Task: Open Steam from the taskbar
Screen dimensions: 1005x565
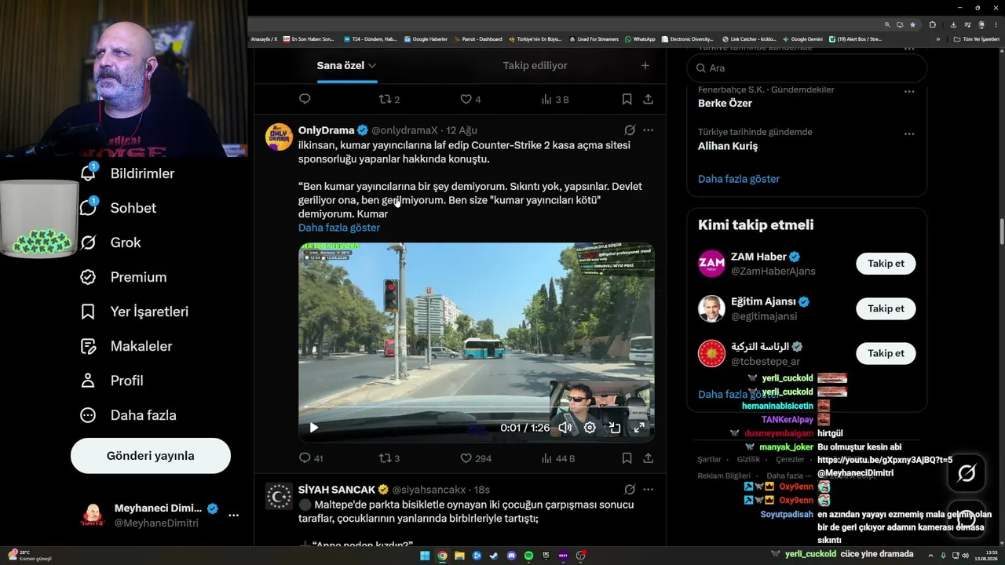Action: [494, 556]
